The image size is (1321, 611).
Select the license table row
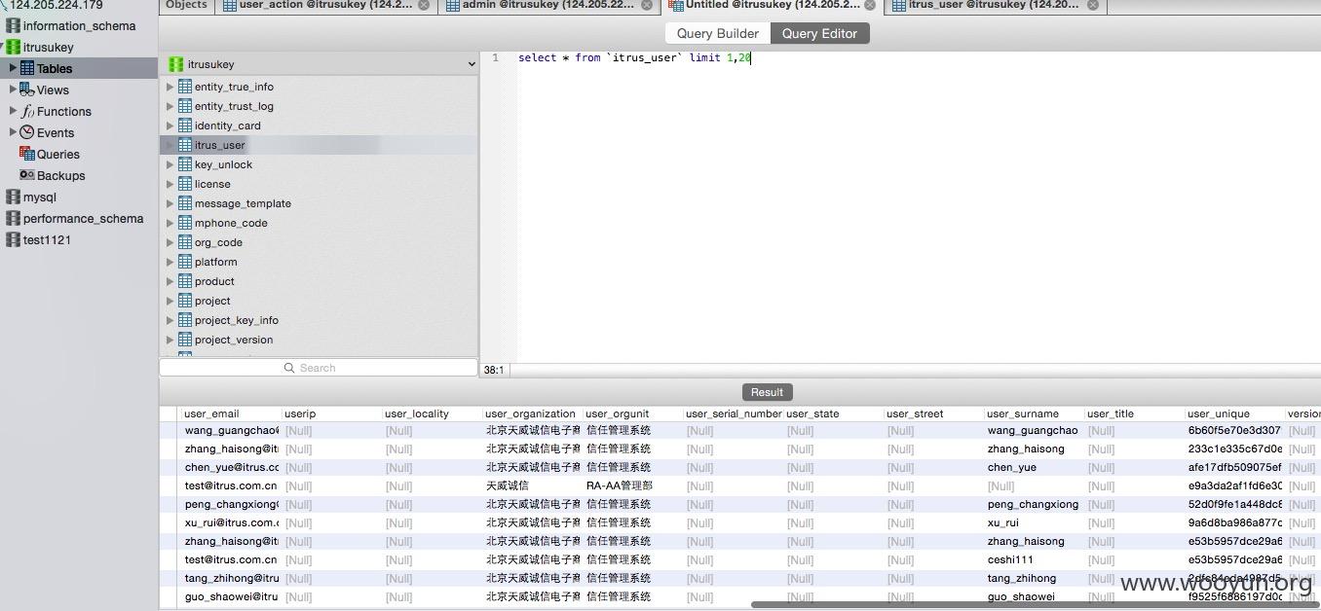coord(319,184)
